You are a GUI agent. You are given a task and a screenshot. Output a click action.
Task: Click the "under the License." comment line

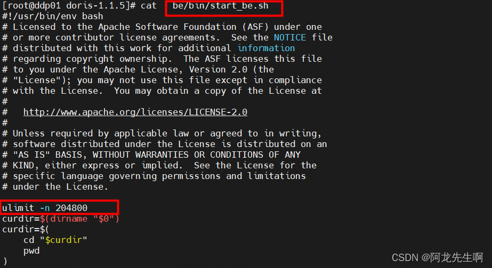coord(61,186)
